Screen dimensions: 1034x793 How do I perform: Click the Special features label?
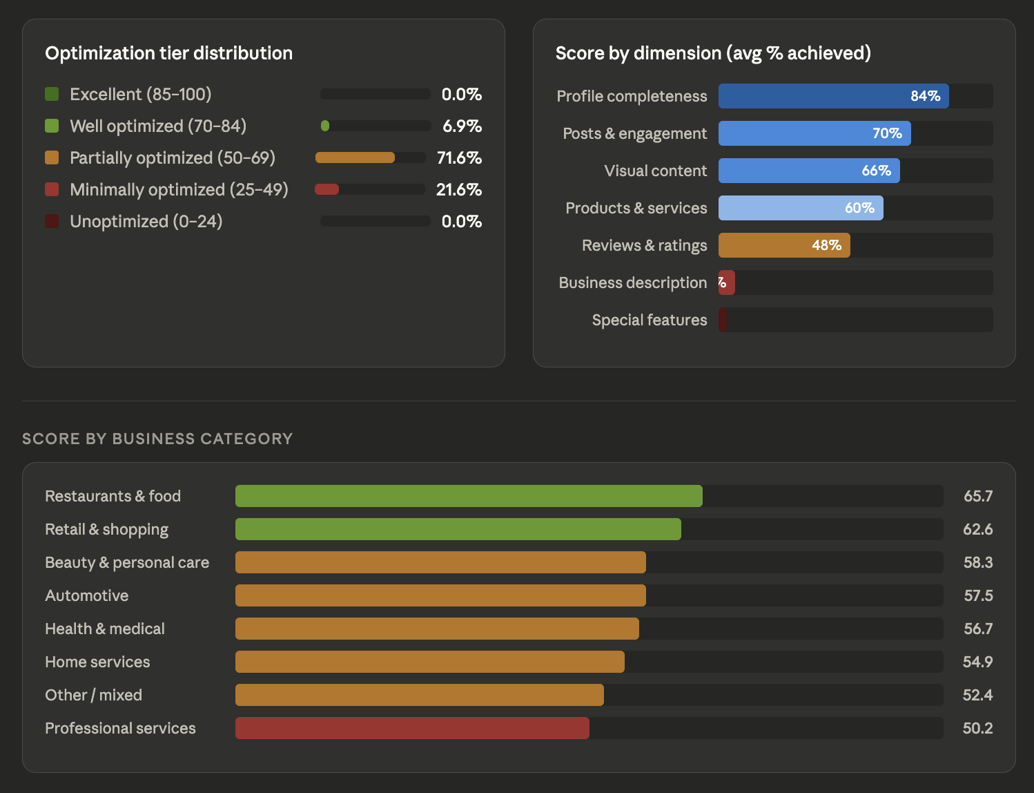point(649,320)
